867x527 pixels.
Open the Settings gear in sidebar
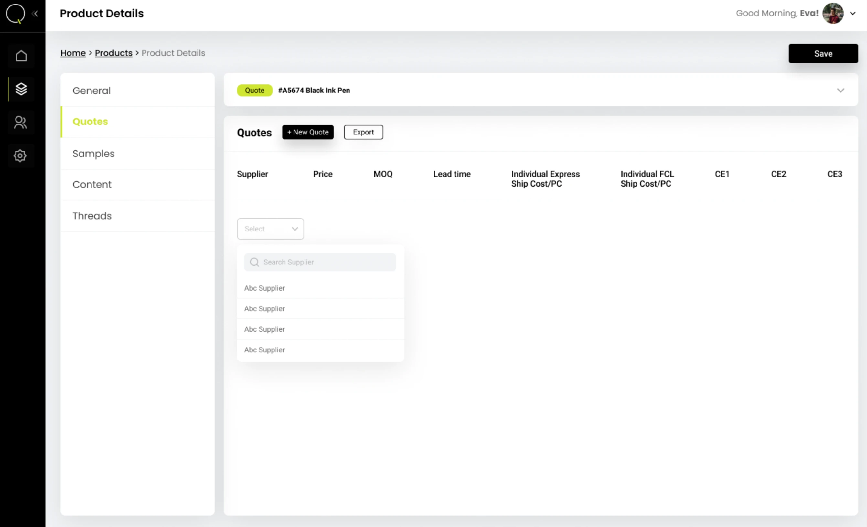(x=20, y=156)
